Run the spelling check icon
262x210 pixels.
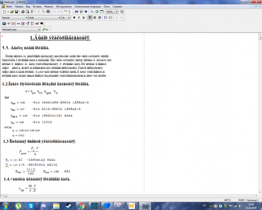click(x=32, y=12)
